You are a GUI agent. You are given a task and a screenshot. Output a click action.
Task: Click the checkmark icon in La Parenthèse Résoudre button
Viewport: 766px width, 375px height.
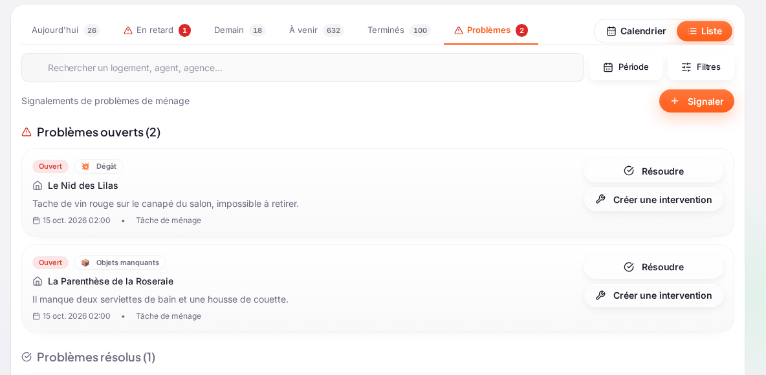coord(629,266)
